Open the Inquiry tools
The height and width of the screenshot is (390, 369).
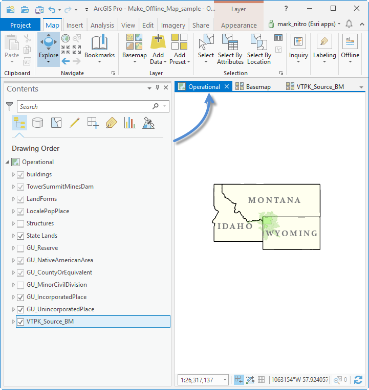point(298,49)
